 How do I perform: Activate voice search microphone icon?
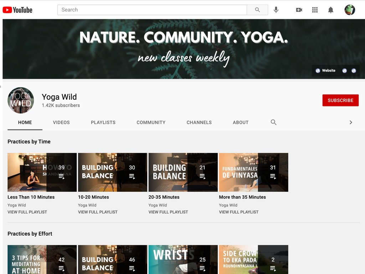point(276,10)
